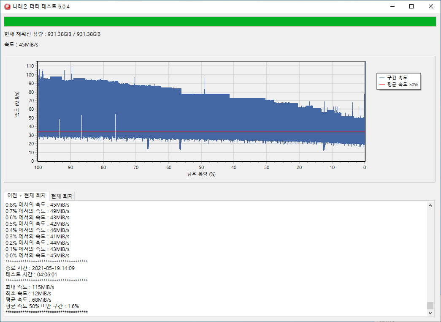Click the log scrollbar thumb

430,306
